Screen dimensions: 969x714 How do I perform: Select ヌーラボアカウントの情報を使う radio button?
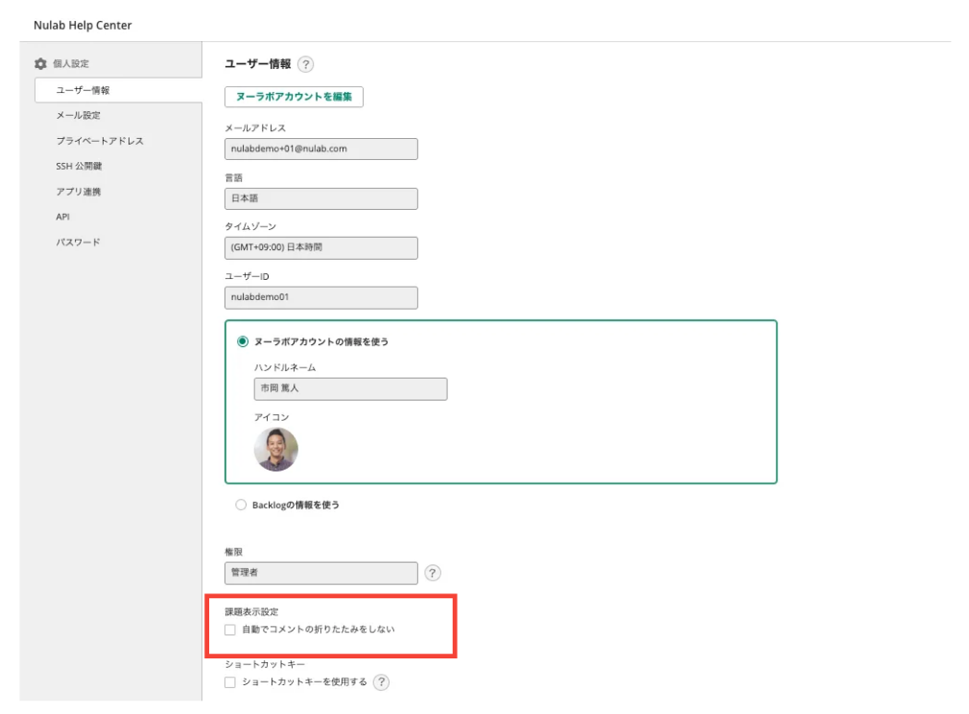243,341
